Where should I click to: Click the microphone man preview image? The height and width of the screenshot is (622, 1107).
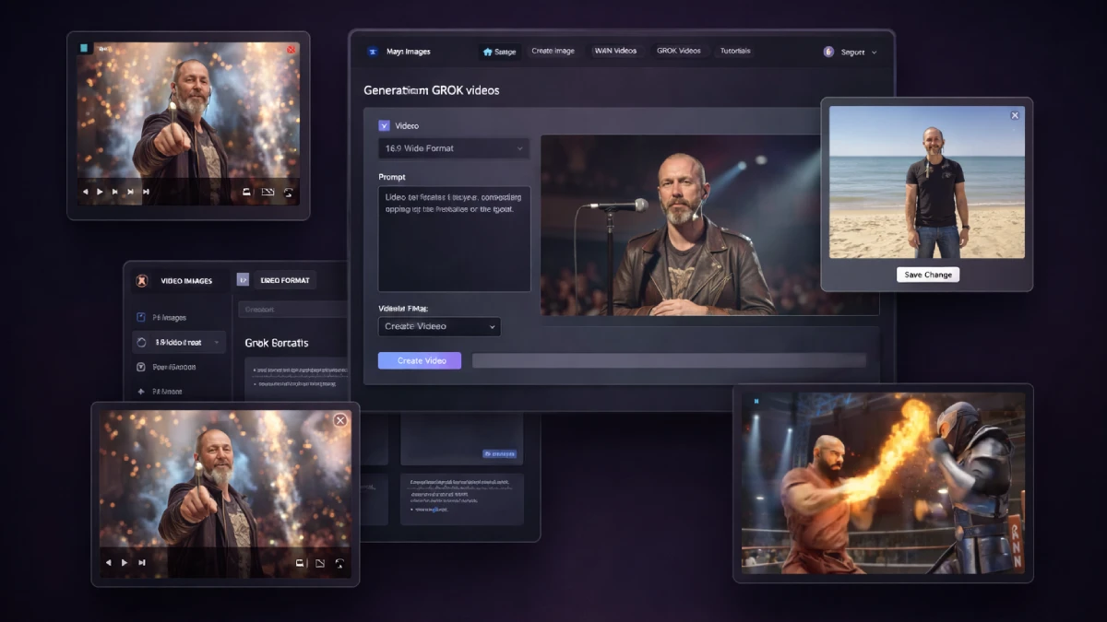click(x=682, y=225)
